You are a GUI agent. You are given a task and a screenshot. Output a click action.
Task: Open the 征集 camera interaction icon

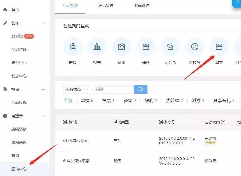point(121,47)
